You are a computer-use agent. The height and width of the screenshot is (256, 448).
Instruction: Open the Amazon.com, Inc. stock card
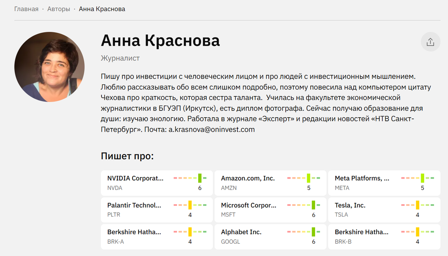[x=270, y=183]
